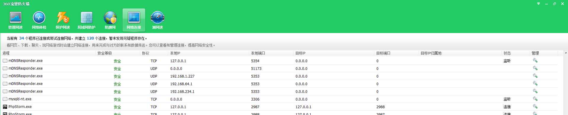Sort by the 协议 protocol column header

(154, 53)
